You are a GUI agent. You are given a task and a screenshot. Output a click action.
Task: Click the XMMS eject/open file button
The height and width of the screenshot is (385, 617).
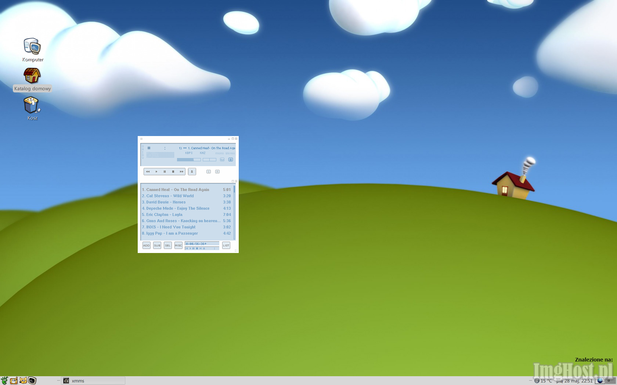click(192, 172)
